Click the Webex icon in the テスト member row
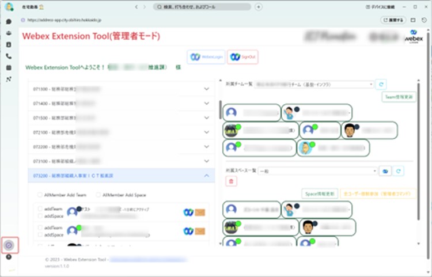 click(188, 213)
